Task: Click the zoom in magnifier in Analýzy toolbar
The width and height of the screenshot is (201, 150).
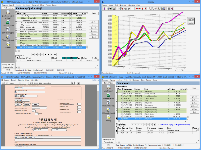Action: (x=150, y=8)
